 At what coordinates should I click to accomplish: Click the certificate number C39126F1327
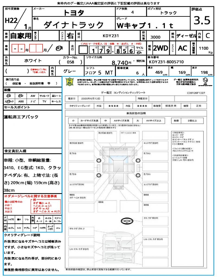click(x=196, y=93)
